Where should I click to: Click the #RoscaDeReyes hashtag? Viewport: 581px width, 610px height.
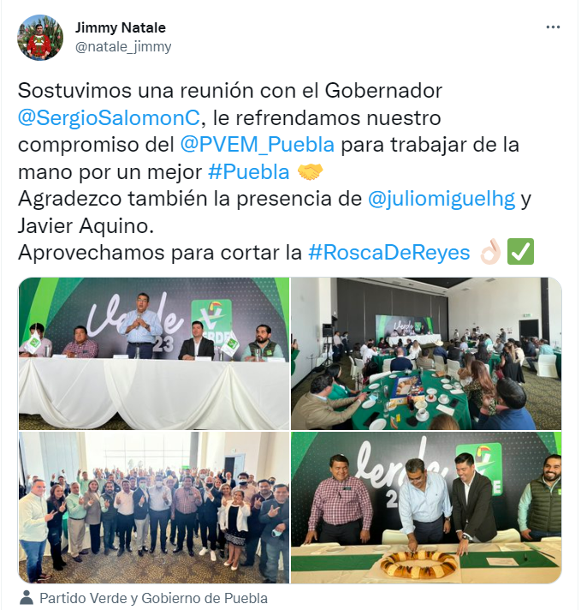point(389,253)
